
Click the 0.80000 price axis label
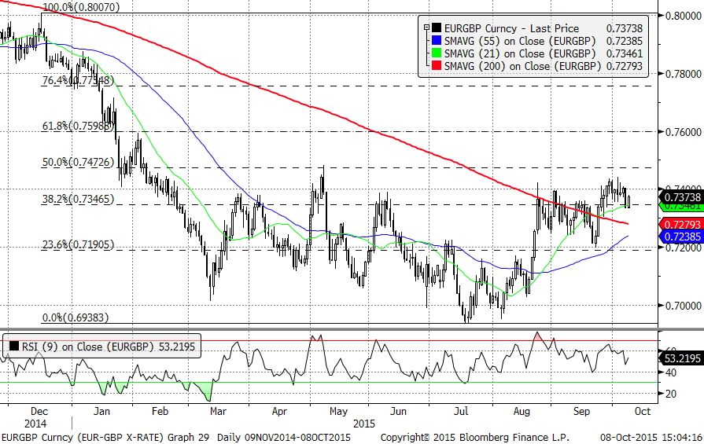(683, 16)
